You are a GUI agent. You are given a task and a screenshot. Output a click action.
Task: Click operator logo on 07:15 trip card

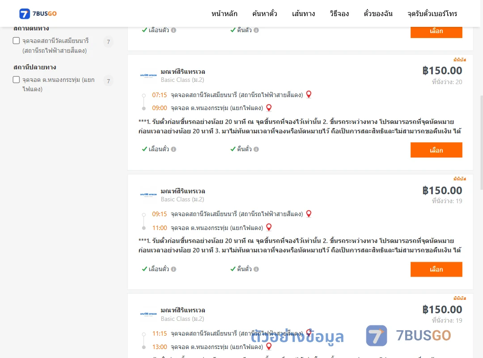click(148, 75)
